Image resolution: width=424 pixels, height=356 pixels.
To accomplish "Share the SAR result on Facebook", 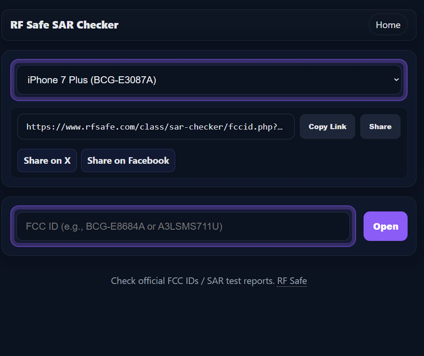I will tap(128, 160).
